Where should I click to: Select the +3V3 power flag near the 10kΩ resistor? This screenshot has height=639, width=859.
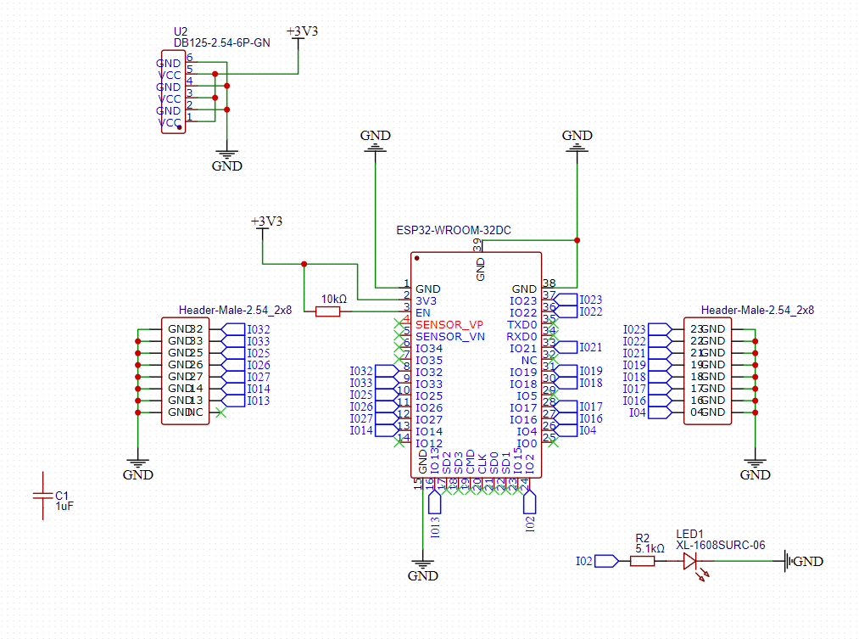tap(266, 221)
